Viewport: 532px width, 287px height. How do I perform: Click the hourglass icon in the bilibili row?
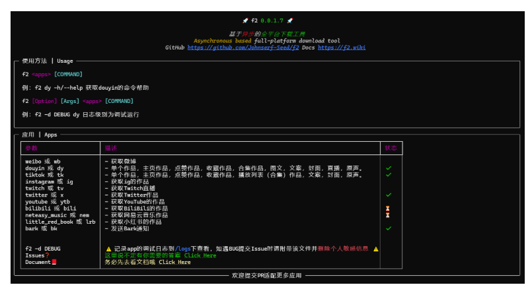click(x=387, y=208)
